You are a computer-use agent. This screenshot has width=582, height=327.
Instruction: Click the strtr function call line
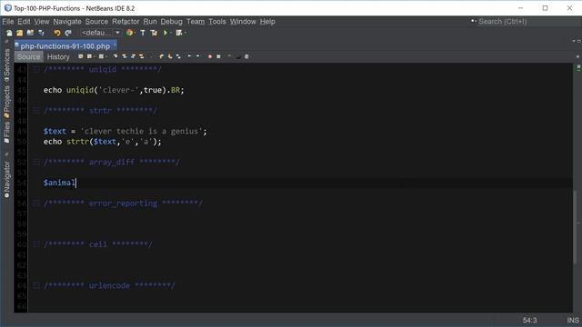pyautogui.click(x=103, y=142)
